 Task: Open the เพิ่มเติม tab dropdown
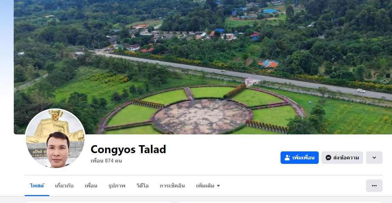(208, 186)
